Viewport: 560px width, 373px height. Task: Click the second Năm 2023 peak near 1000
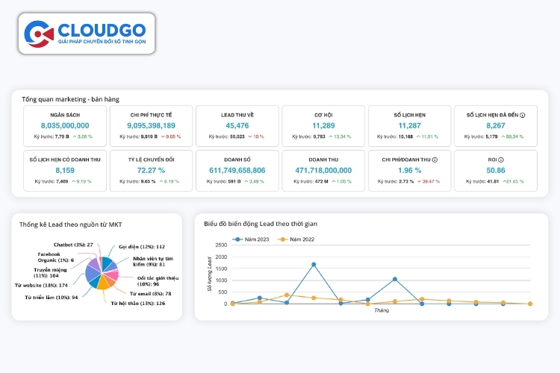pyautogui.click(x=395, y=279)
